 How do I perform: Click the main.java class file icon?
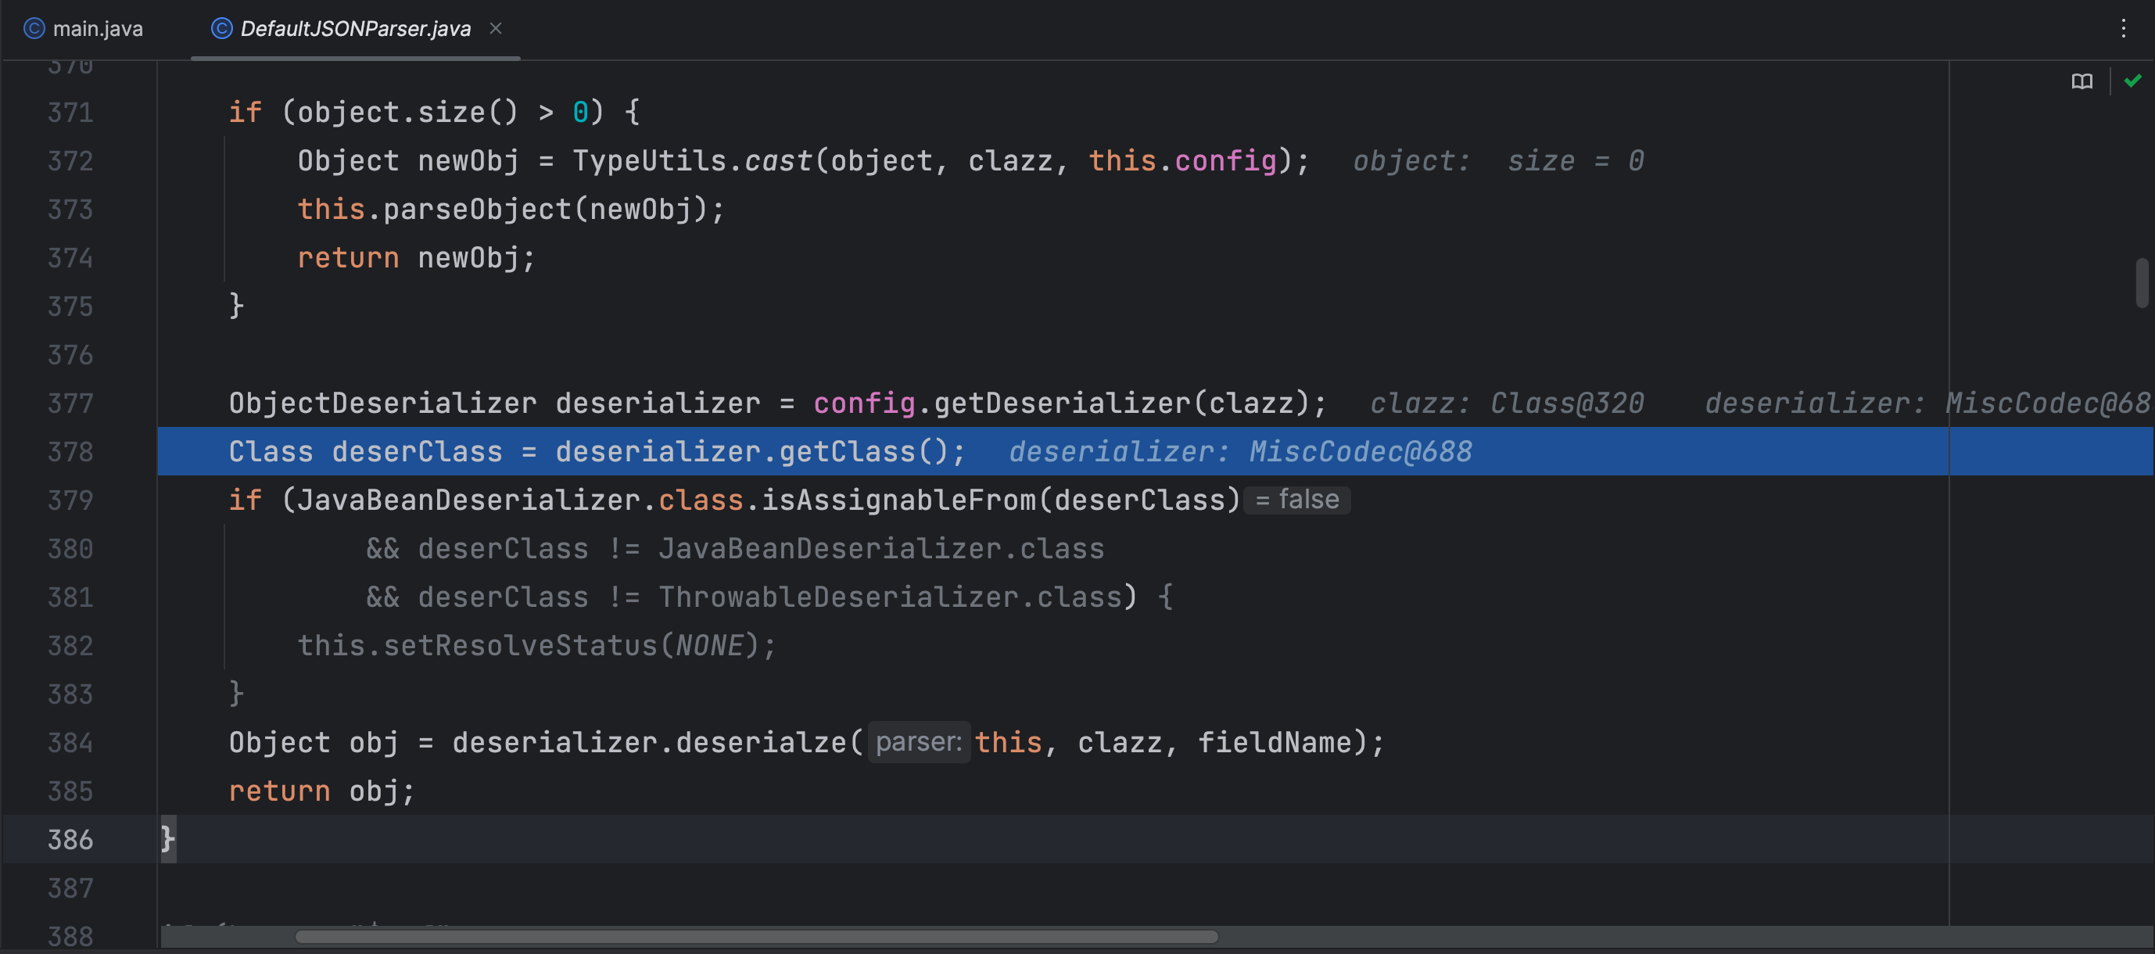click(x=34, y=28)
